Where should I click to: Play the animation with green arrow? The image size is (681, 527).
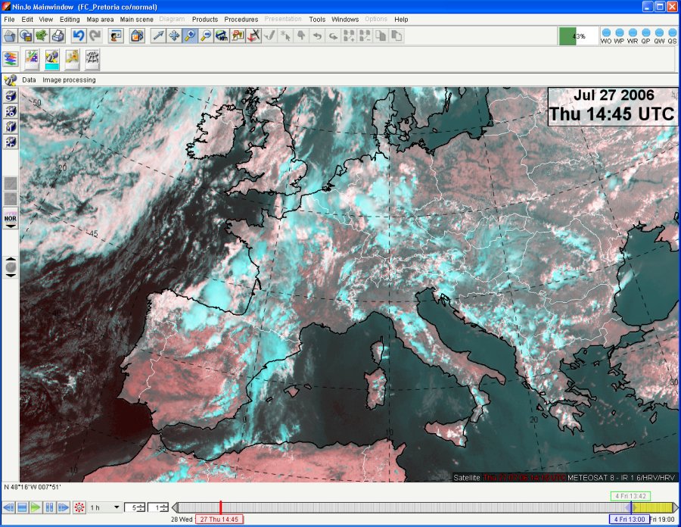[x=36, y=507]
